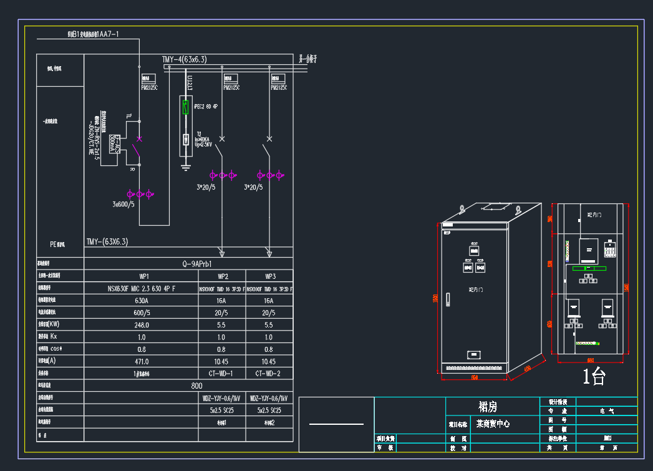Image resolution: width=653 pixels, height=471 pixels.
Task: Click the WP3 circuit cell
Action: coord(270,276)
